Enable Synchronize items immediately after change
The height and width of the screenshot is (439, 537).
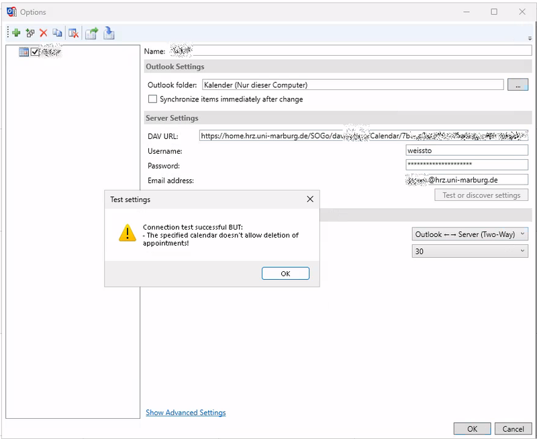coord(152,99)
